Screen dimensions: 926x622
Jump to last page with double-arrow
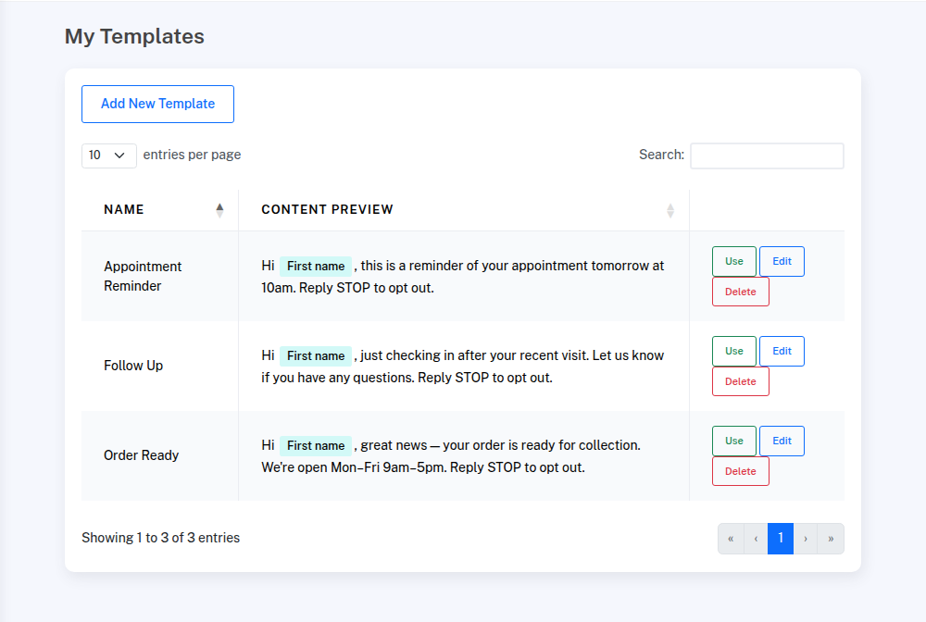pyautogui.click(x=831, y=539)
